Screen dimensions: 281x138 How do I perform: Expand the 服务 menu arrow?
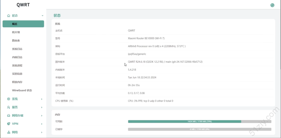[x=42, y=107]
